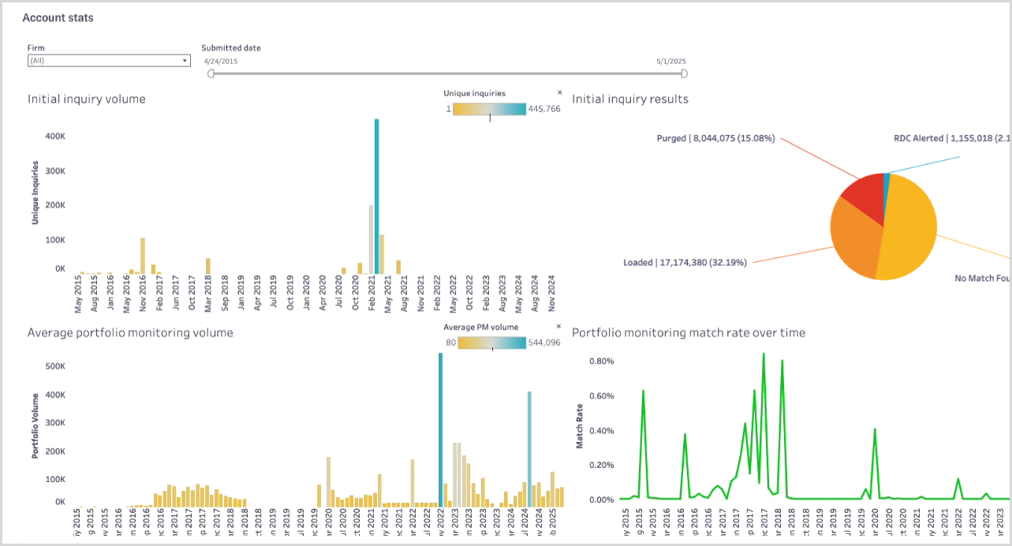Click the Firm dropdown arrow

(185, 61)
